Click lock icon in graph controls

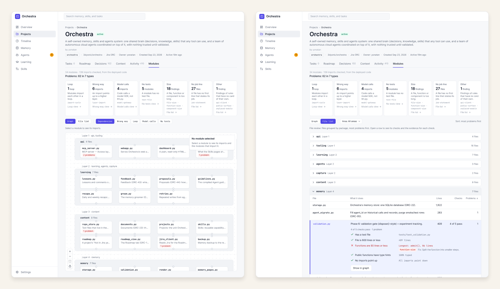coord(70,266)
